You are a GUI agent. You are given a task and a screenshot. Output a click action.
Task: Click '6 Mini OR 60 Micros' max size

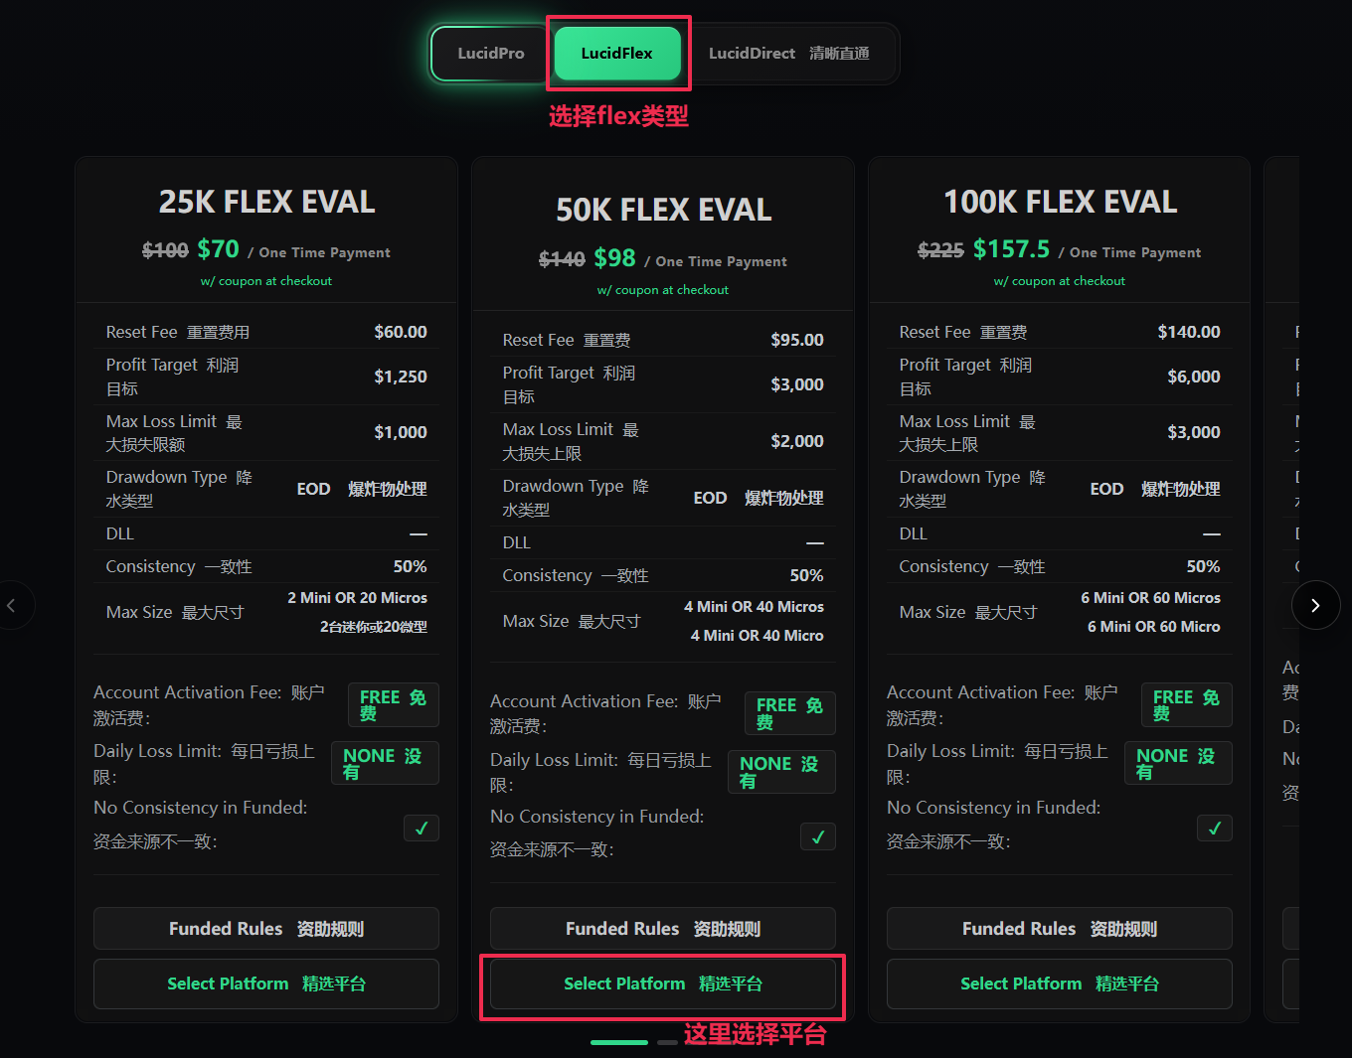[x=1151, y=598]
